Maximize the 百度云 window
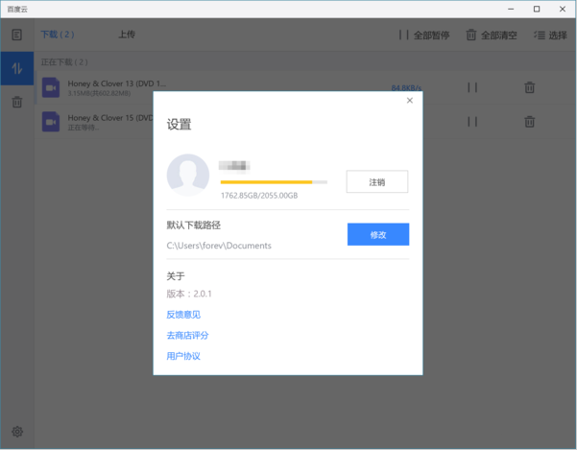Image resolution: width=577 pixels, height=450 pixels. click(x=537, y=10)
